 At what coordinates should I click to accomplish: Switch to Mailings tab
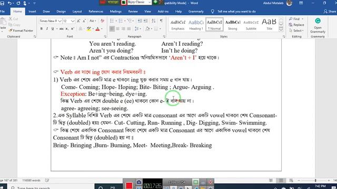click(x=116, y=12)
